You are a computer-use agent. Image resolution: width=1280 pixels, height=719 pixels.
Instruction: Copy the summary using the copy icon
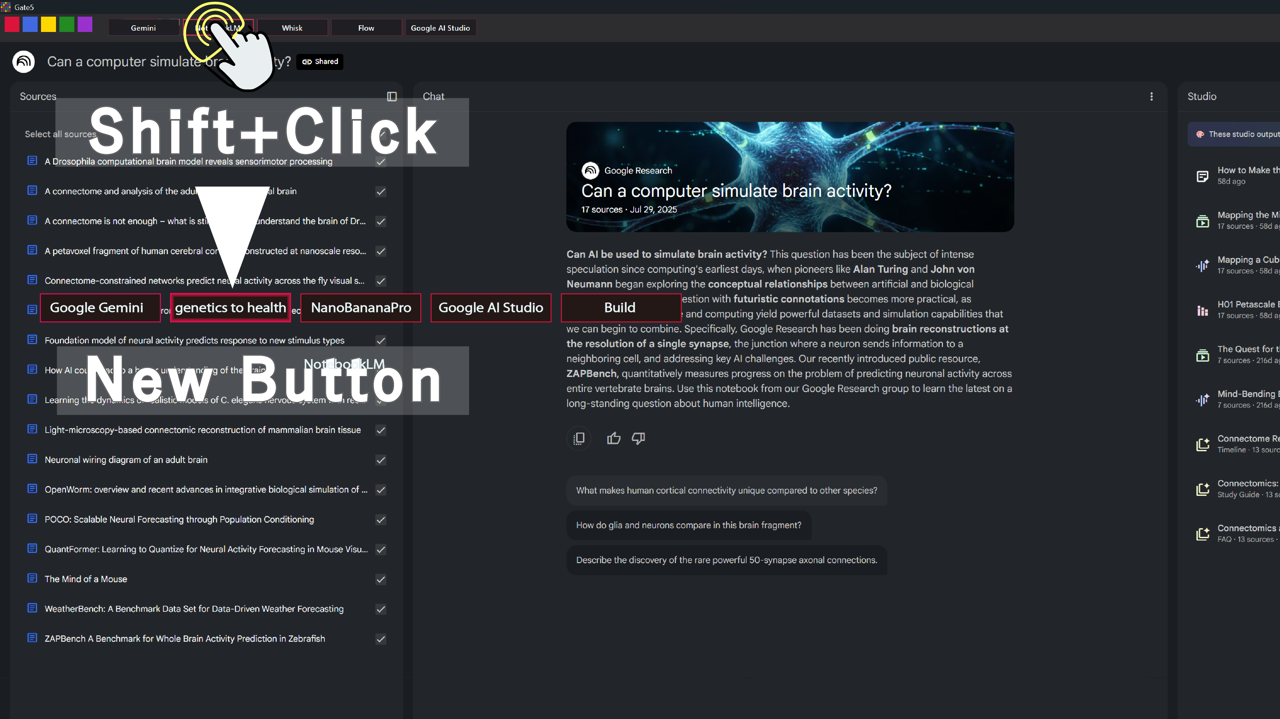[579, 439]
